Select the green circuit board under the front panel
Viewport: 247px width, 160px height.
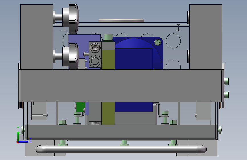(81, 107)
